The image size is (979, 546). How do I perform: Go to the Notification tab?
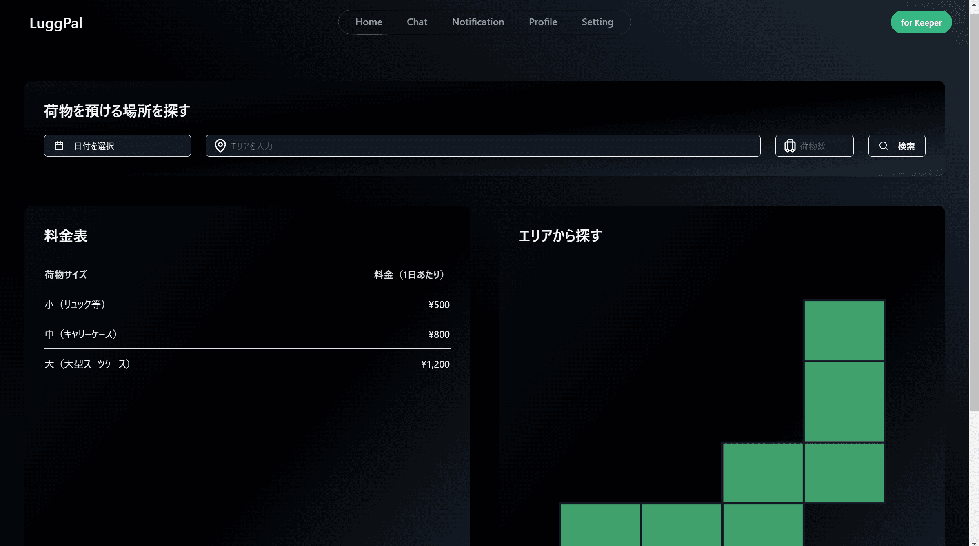[x=478, y=22]
